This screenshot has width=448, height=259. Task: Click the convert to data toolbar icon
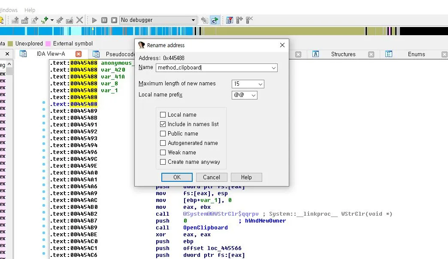point(25,20)
